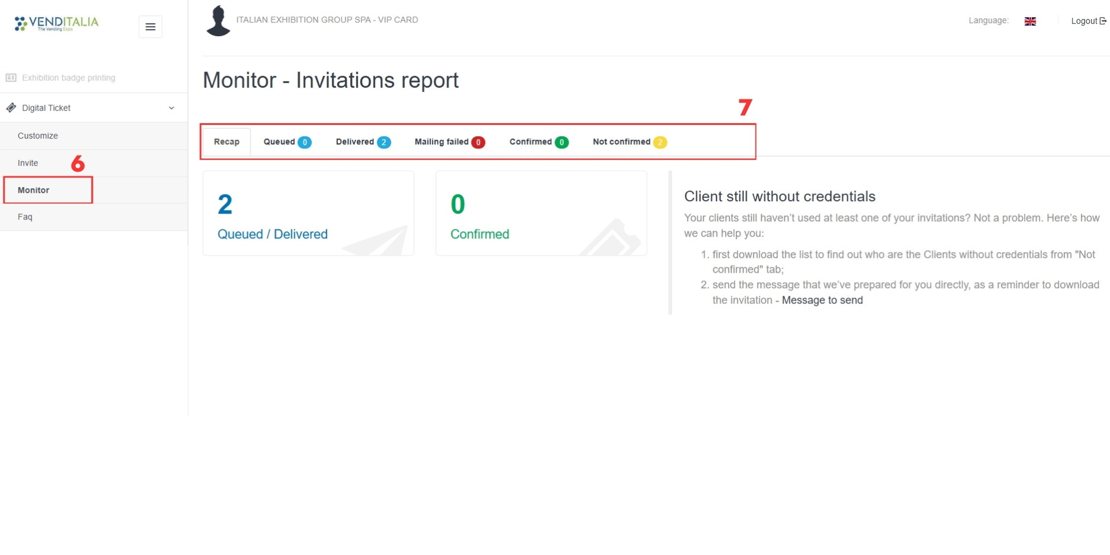This screenshot has height=555, width=1110.
Task: Click the Digital Ticket icon in sidebar
Action: pos(11,108)
